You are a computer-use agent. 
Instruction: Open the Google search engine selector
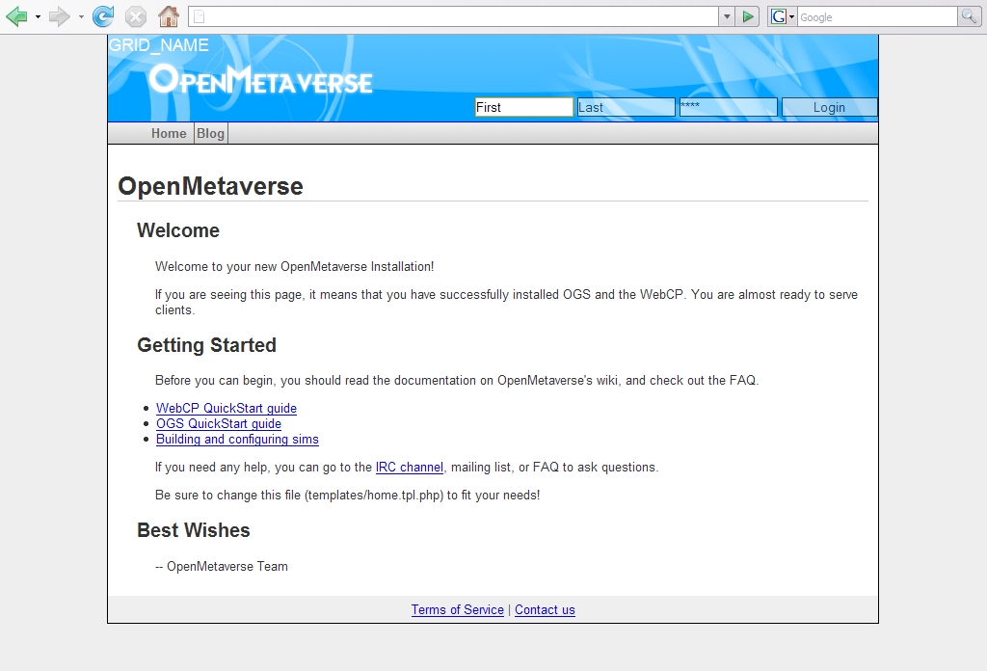tap(782, 16)
